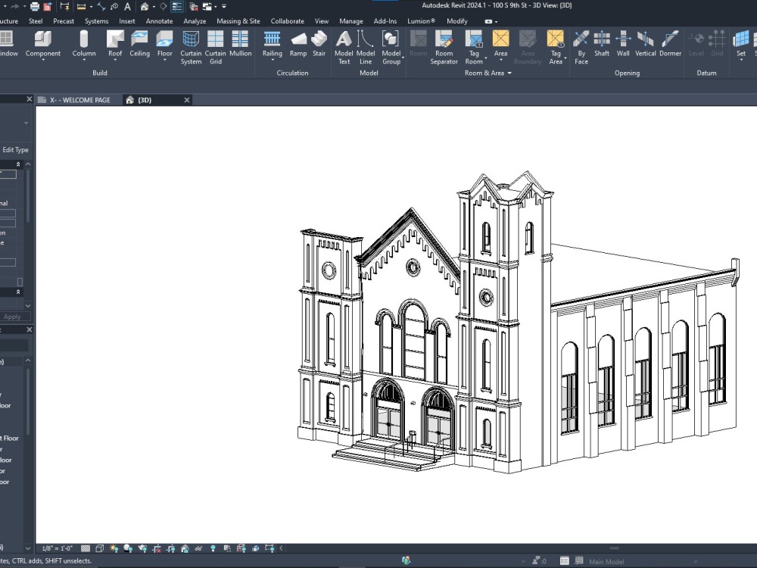Viewport: 757px width, 568px height.
Task: Toggle Show Crop Region in view control bar
Action: click(170, 548)
